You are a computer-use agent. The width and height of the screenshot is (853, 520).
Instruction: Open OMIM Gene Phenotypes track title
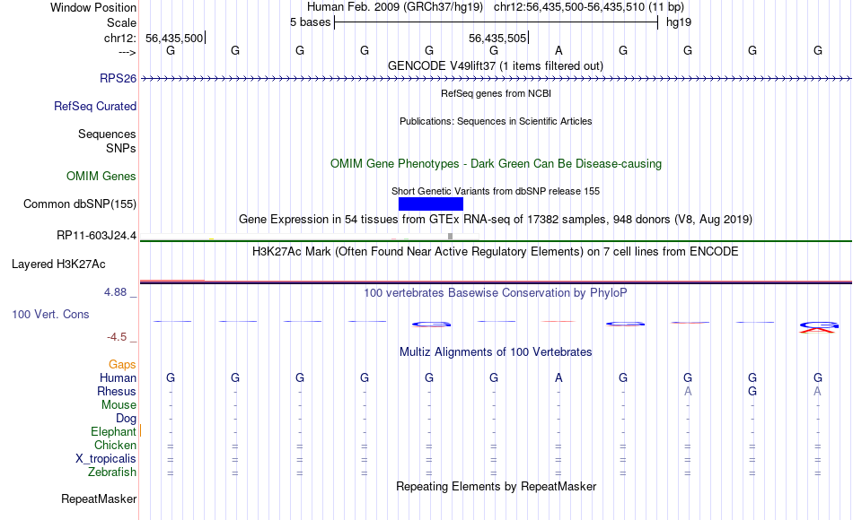point(496,163)
